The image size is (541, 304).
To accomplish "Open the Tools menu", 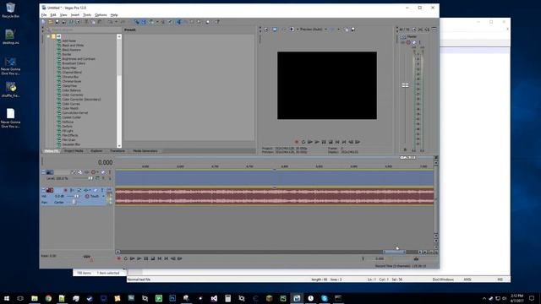I will 87,15.
